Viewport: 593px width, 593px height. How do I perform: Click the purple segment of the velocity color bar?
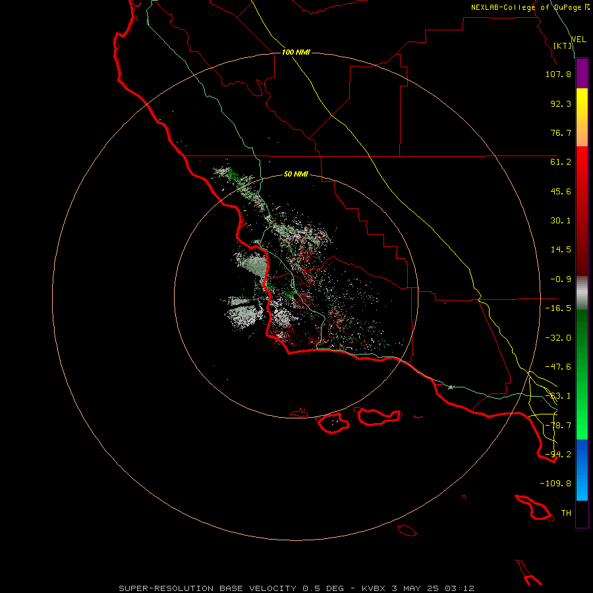582,74
